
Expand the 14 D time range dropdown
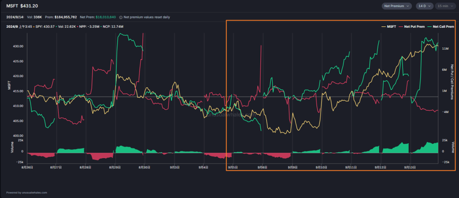pos(424,6)
